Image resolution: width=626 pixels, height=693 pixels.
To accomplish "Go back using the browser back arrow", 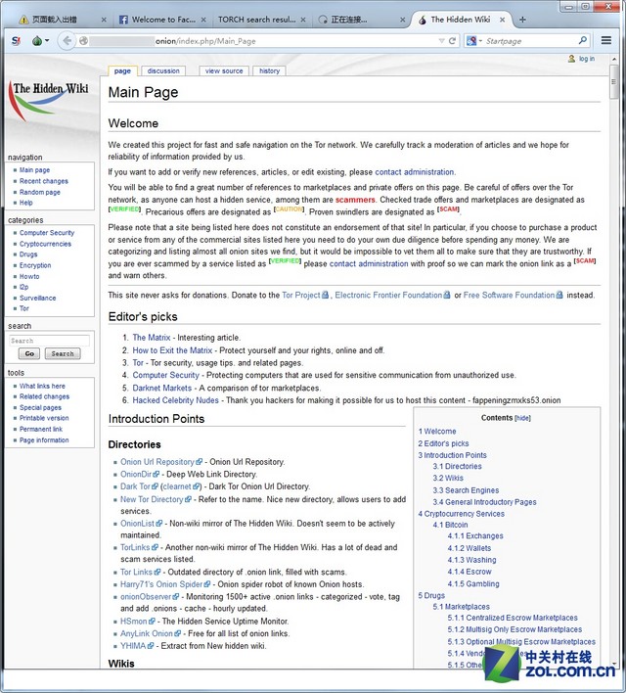I will pyautogui.click(x=67, y=41).
